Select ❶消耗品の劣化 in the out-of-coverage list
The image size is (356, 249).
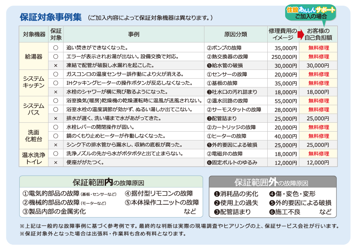point(236,194)
